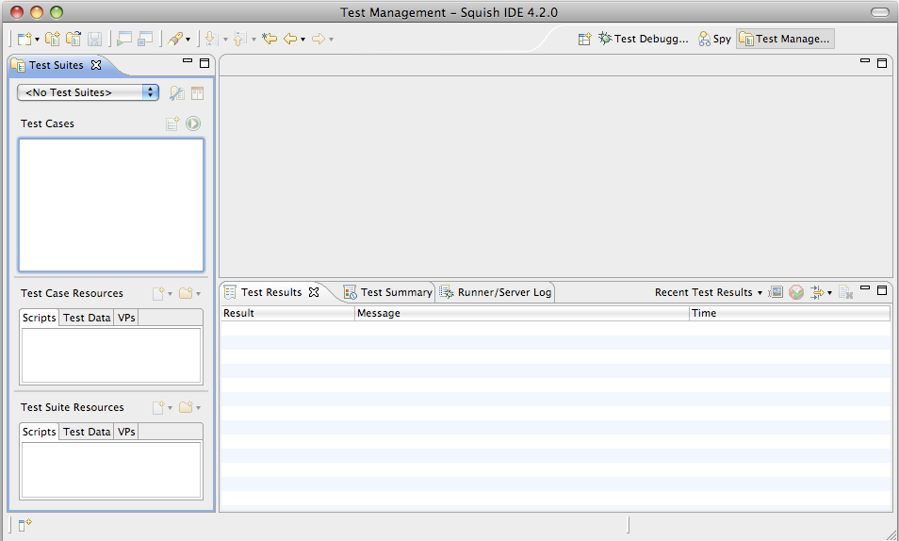Select Test Data tab under Test Case Resources
Screen dimensions: 899x541
tap(87, 318)
